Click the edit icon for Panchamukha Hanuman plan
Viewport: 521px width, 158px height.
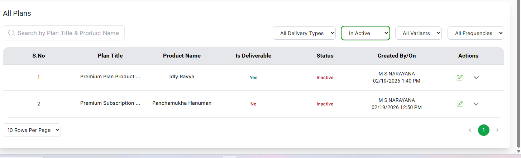[x=460, y=104]
